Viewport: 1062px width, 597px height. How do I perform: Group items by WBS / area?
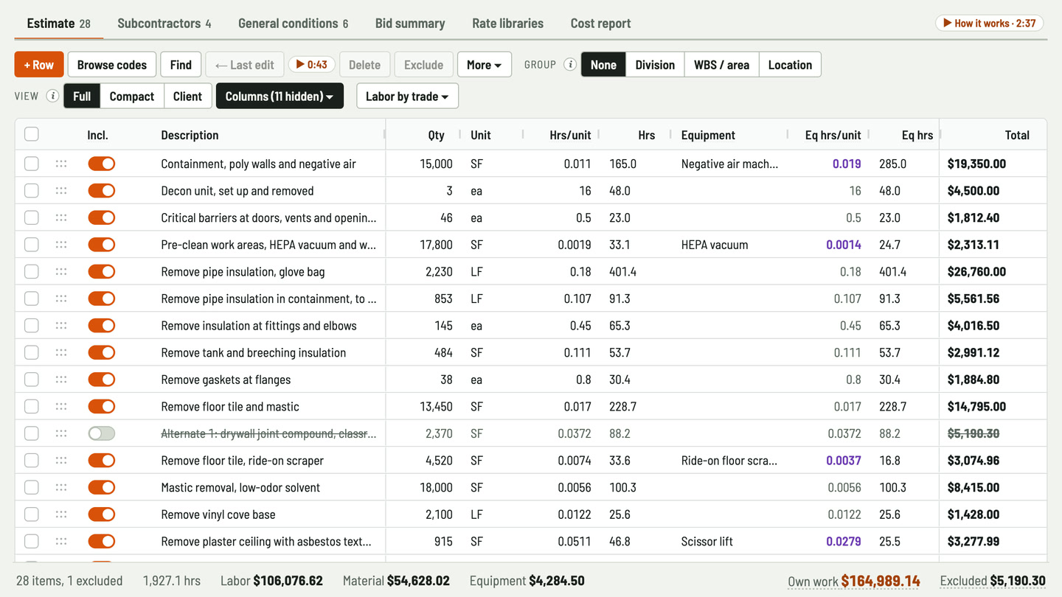pyautogui.click(x=721, y=64)
